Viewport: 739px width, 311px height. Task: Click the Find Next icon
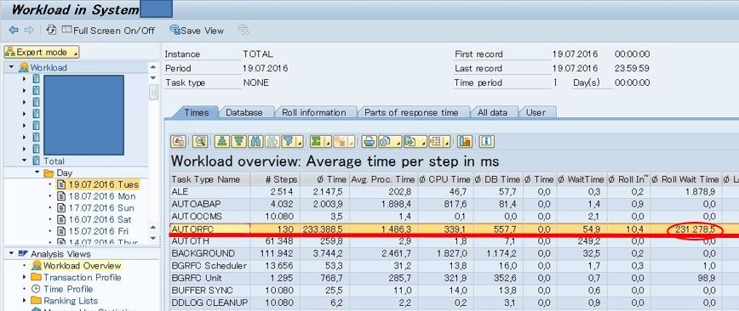(272, 141)
